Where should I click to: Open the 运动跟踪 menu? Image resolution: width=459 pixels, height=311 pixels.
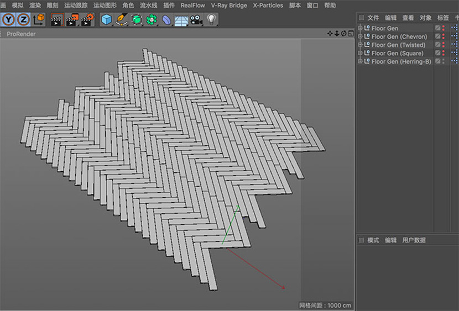pyautogui.click(x=76, y=6)
